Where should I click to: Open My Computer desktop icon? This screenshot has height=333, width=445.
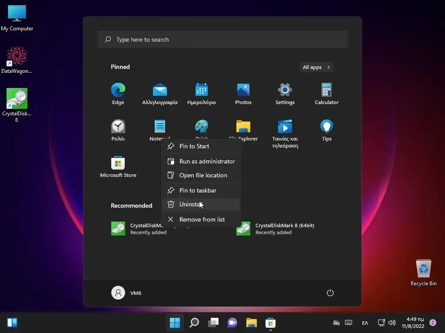[17, 18]
